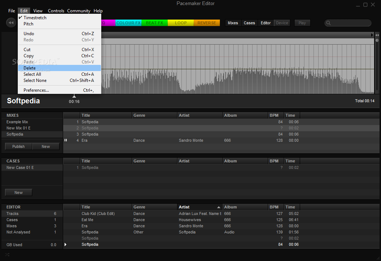Select Pitch mode in Edit menu
381x261 pixels.
click(60, 24)
